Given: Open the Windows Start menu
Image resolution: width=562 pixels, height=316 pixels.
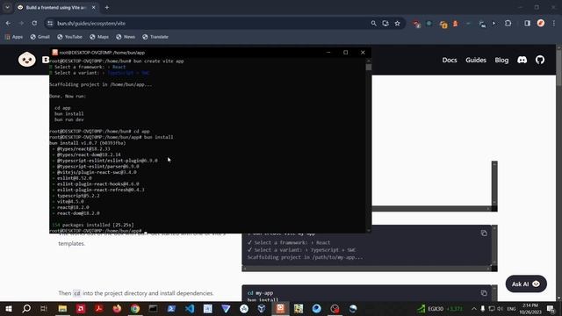Looking at the screenshot, I should [x=8, y=308].
